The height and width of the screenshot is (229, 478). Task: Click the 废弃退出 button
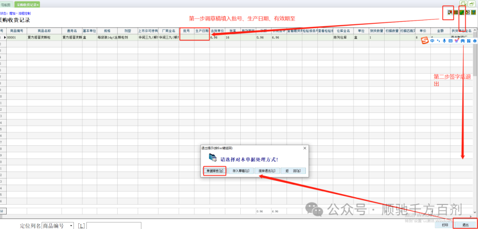[x=267, y=171]
